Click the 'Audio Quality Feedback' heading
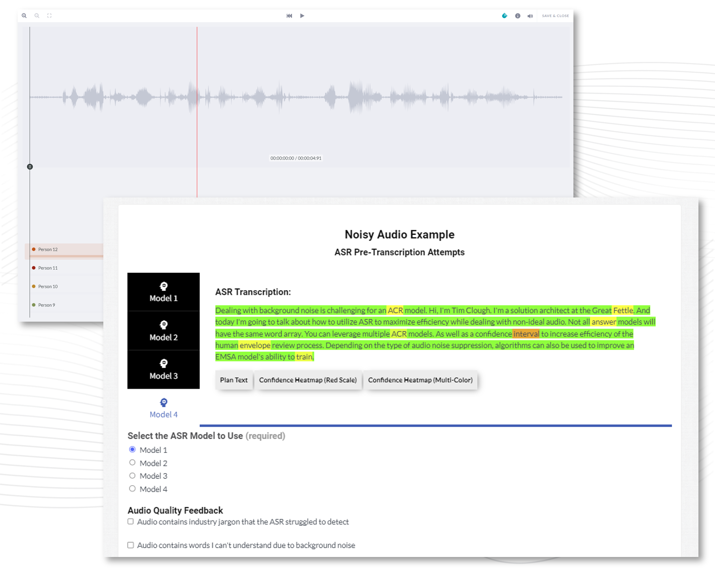This screenshot has width=715, height=583. (x=175, y=510)
